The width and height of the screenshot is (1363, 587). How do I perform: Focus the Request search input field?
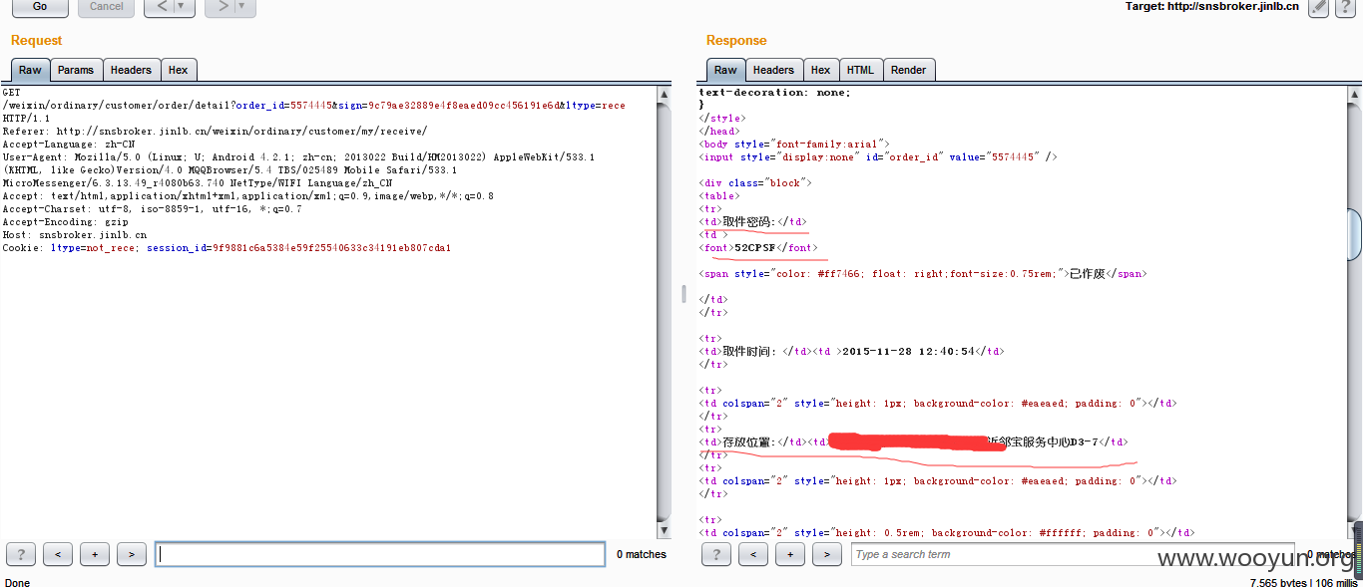click(380, 554)
